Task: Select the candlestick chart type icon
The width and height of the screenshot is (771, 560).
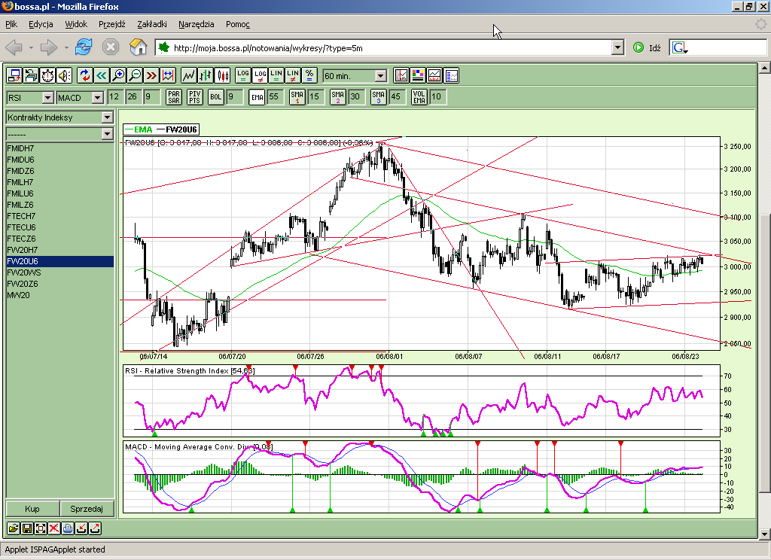Action: (x=222, y=75)
